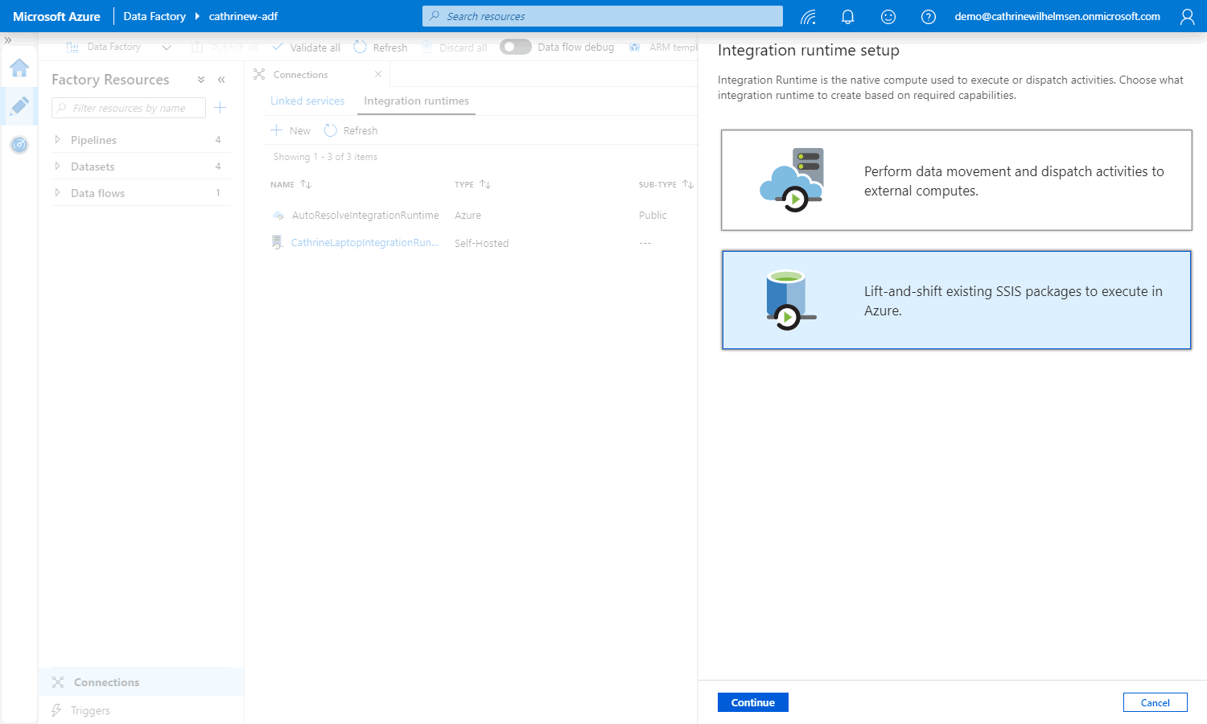
Task: Select the Integration runtimes tab
Action: click(x=416, y=101)
